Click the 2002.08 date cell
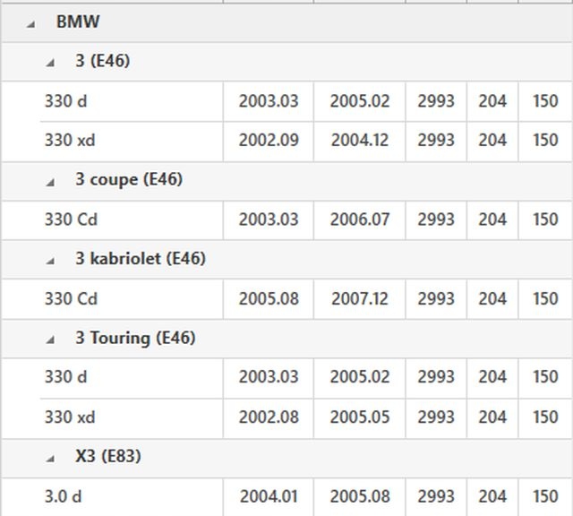Image resolution: width=573 pixels, height=516 pixels. click(269, 417)
